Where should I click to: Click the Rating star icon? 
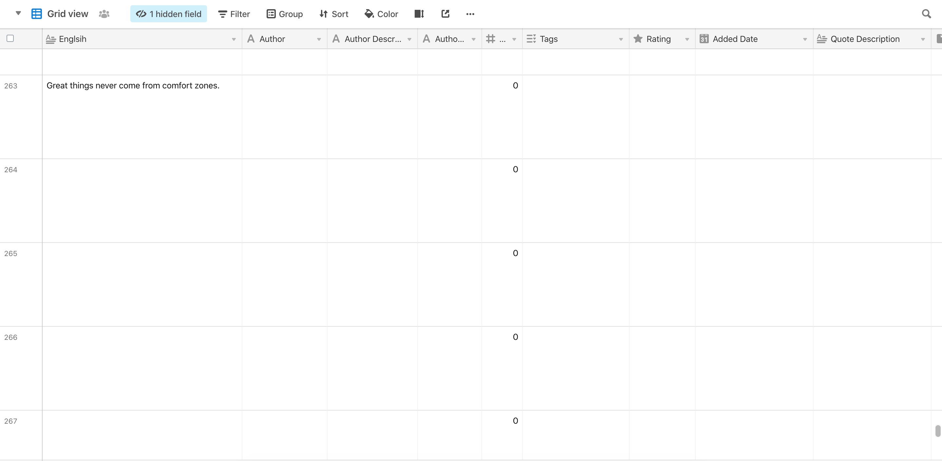pyautogui.click(x=638, y=38)
